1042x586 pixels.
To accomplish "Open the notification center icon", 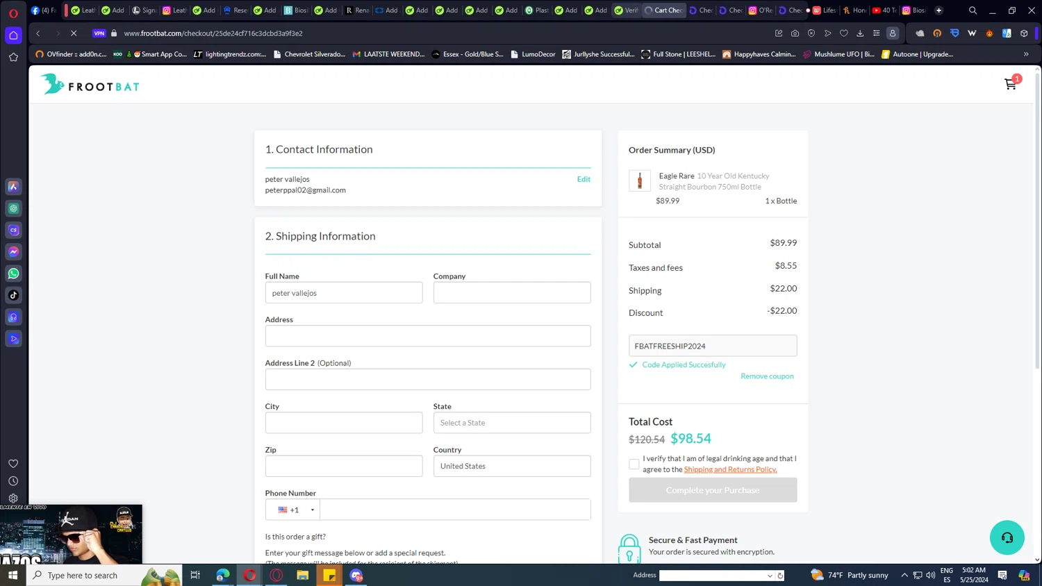I will [1002, 575].
